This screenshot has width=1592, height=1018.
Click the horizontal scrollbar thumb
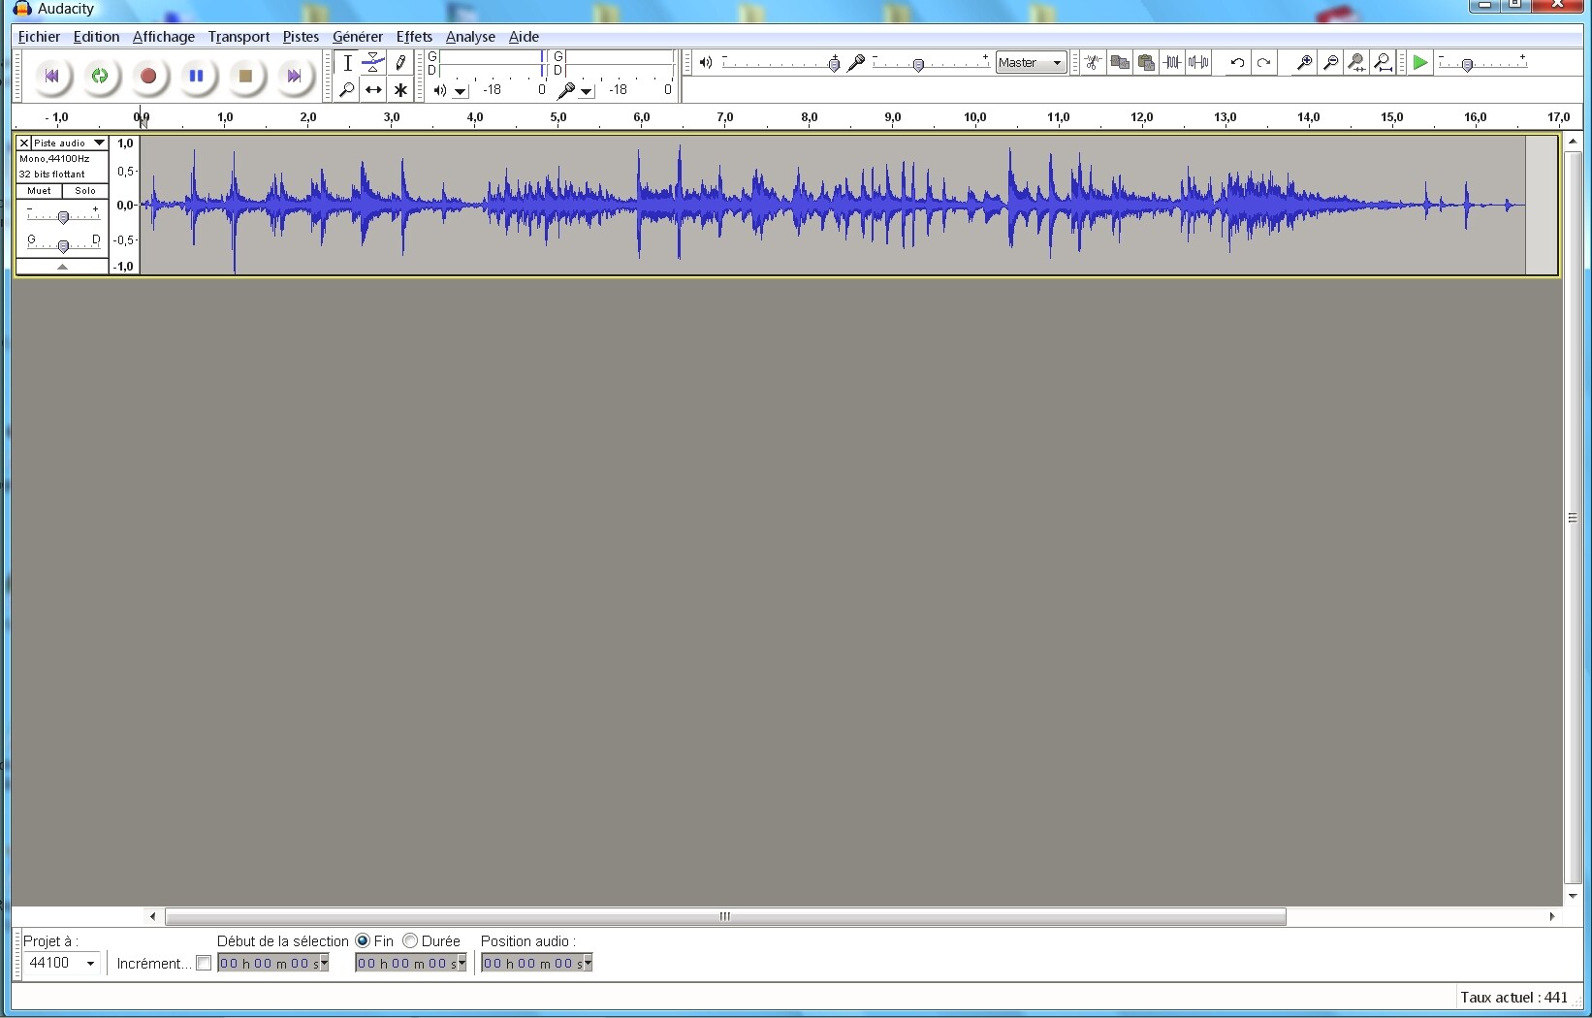(725, 916)
